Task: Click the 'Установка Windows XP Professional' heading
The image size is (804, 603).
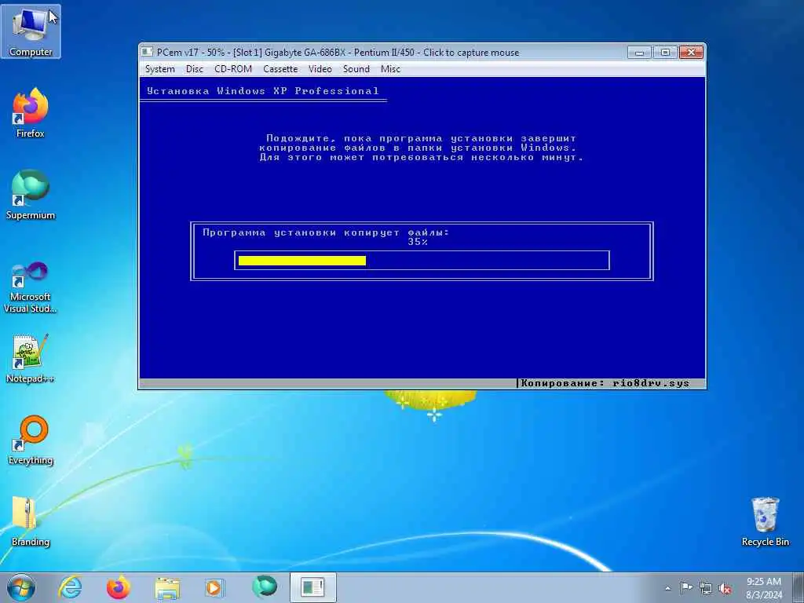Action: coord(262,91)
